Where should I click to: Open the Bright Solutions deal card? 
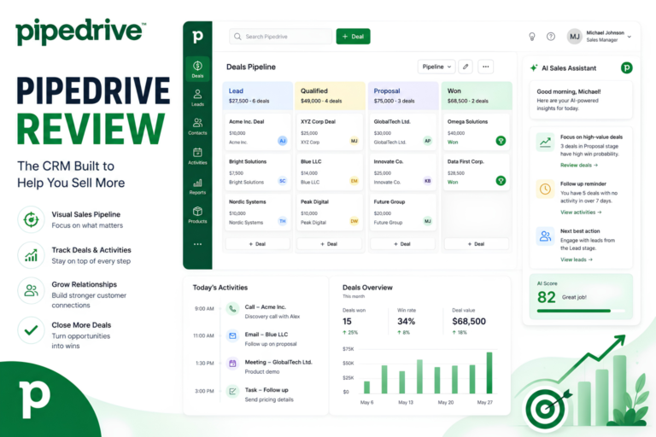(257, 172)
